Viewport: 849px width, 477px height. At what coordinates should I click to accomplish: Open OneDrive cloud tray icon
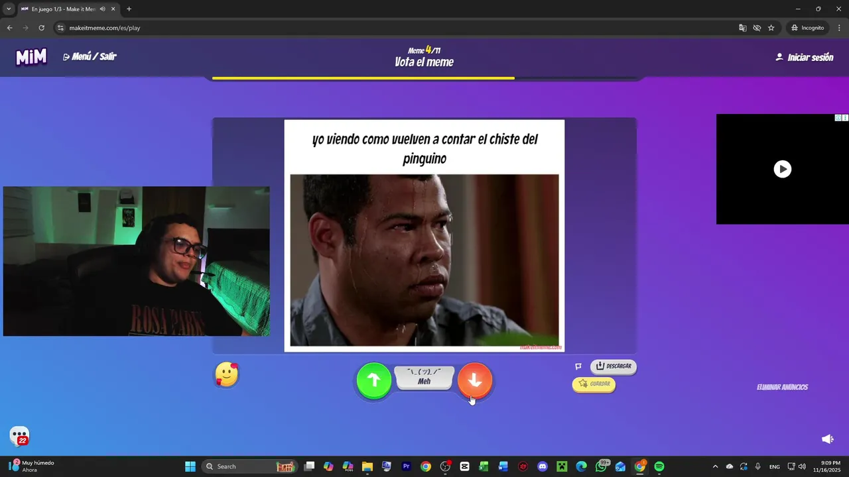(x=730, y=466)
